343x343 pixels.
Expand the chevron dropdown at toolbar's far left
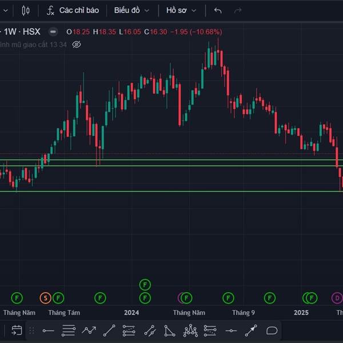pyautogui.click(x=6, y=10)
